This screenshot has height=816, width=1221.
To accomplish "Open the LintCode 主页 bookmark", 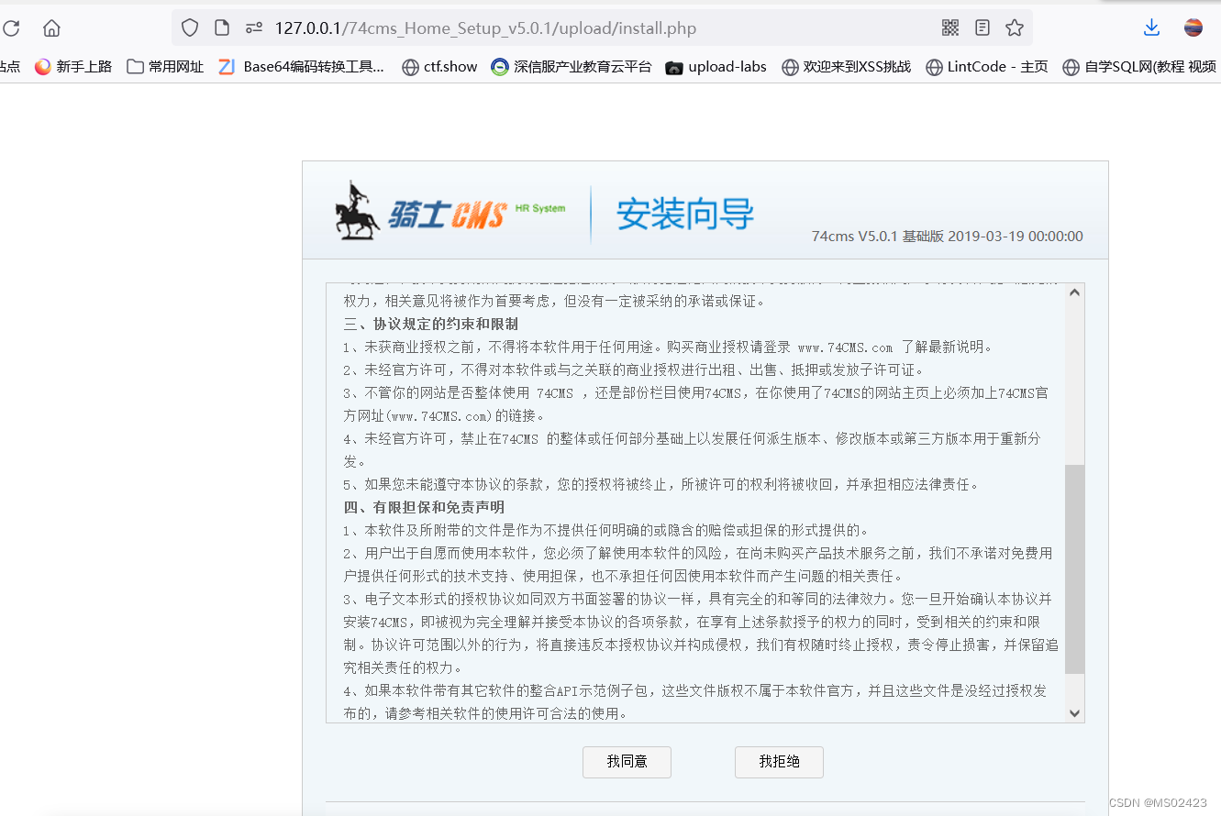I will pyautogui.click(x=985, y=67).
